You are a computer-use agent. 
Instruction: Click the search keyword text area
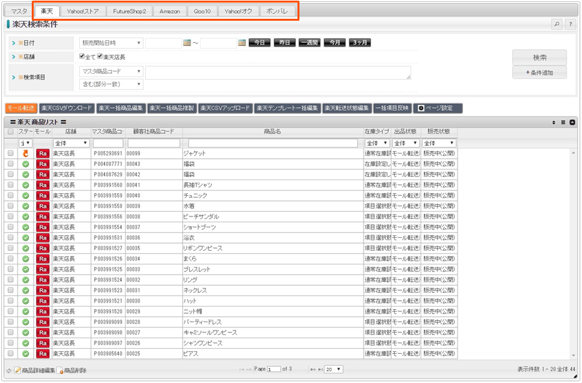tap(278, 73)
